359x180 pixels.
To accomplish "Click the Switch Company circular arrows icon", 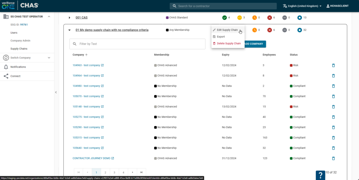I will click(x=6, y=58).
